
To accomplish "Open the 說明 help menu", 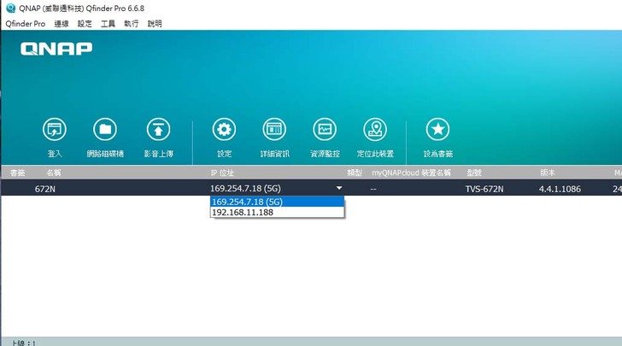I will (155, 24).
